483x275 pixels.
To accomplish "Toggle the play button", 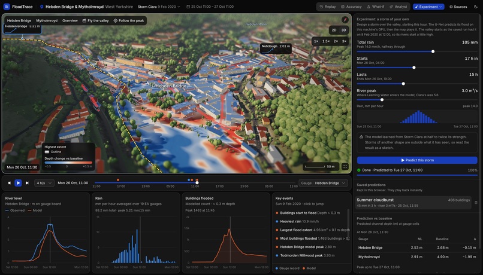I will [x=18, y=183].
